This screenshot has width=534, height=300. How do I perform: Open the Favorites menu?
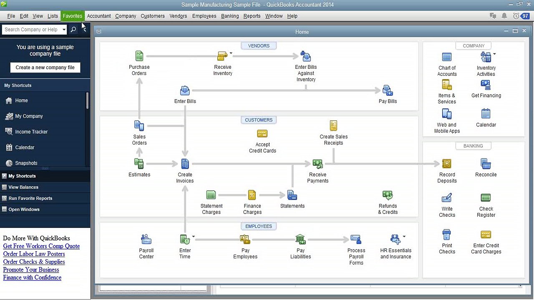pyautogui.click(x=73, y=16)
